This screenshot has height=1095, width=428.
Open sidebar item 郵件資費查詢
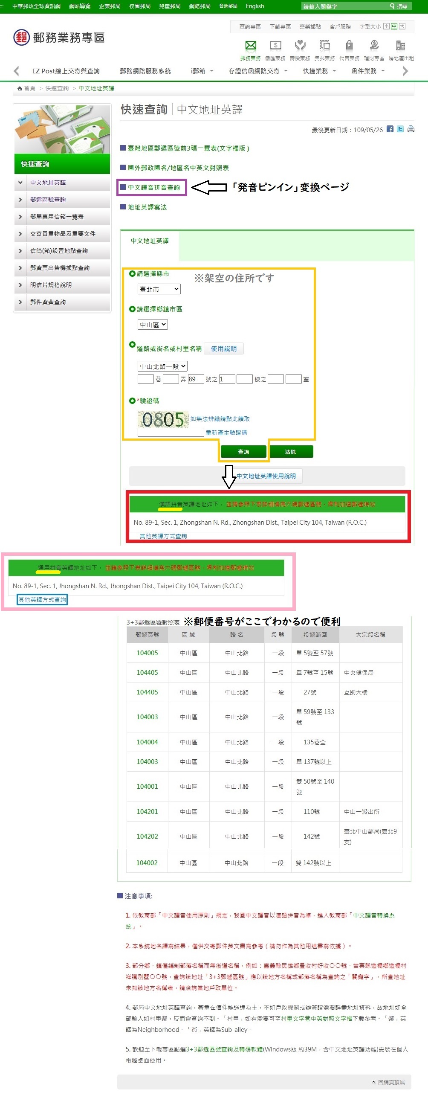click(62, 302)
